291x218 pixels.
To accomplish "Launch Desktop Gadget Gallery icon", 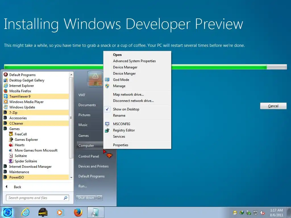I will [x=6, y=80].
